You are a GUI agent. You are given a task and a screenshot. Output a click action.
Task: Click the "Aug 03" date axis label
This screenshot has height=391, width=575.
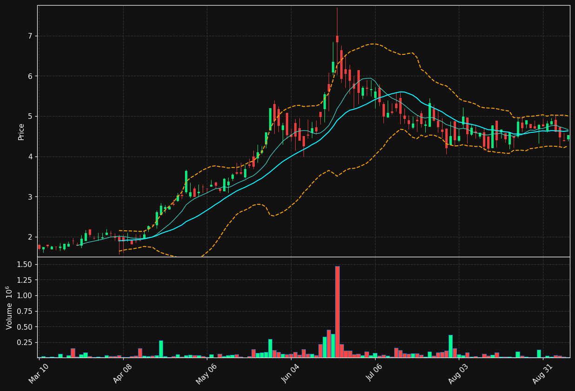(x=459, y=374)
